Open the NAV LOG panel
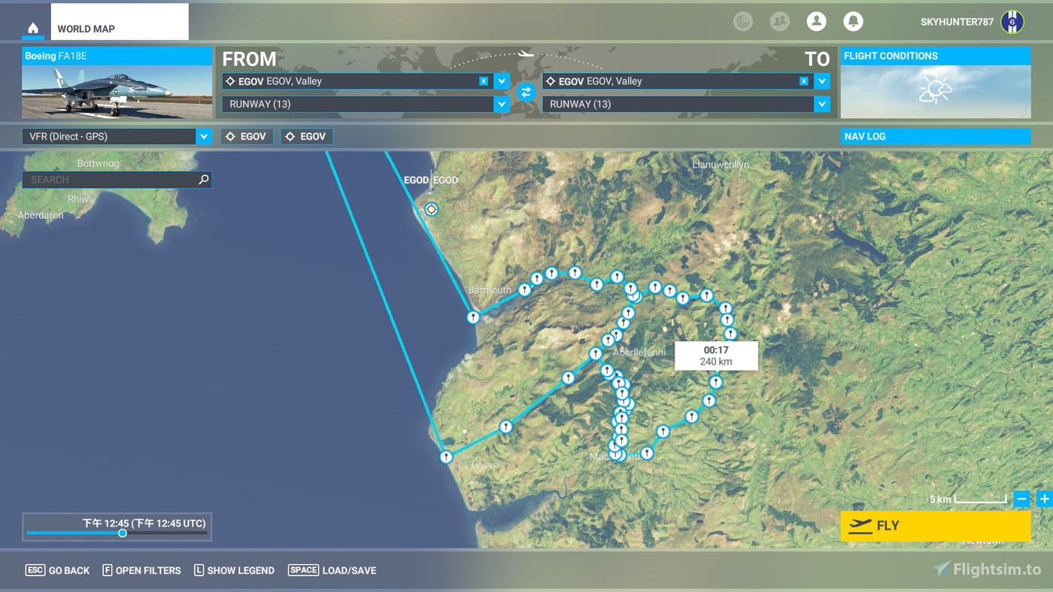Viewport: 1053px width, 592px height. tap(935, 136)
